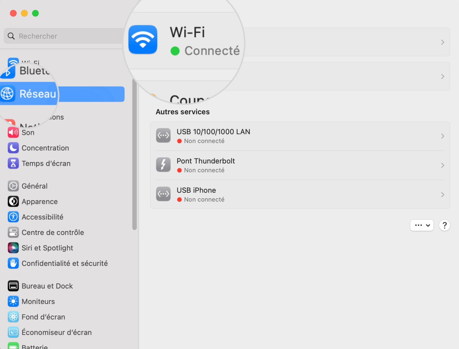Open the Son settings pane
The image size is (459, 349).
point(66,132)
